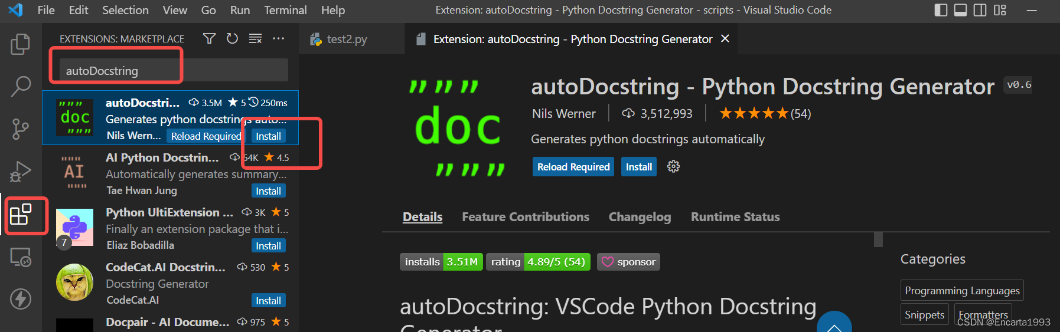Open Views and More Actions ellipsis
Viewport: 1060px width, 332px height.
(x=278, y=39)
